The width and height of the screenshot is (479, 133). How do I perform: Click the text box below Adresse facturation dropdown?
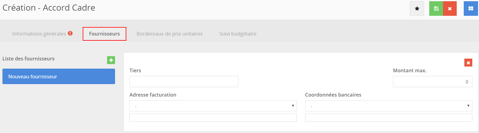213,118
